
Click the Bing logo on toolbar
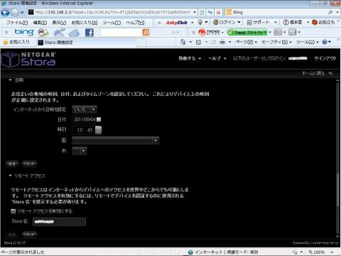[24, 32]
